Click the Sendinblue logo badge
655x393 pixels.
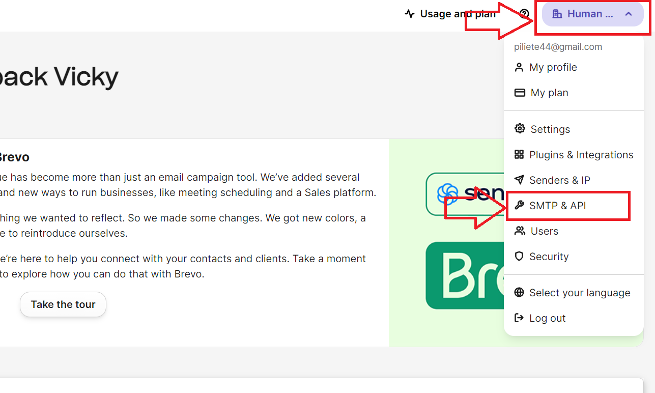click(465, 194)
